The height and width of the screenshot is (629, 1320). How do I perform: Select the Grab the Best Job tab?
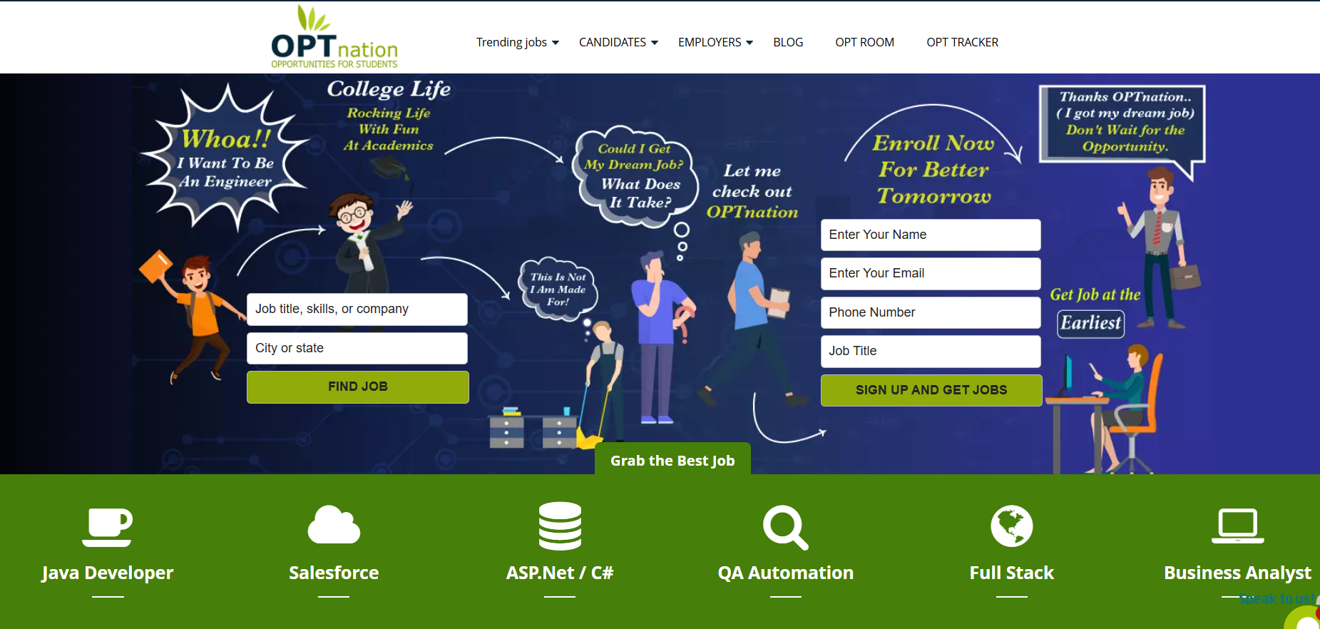(672, 459)
